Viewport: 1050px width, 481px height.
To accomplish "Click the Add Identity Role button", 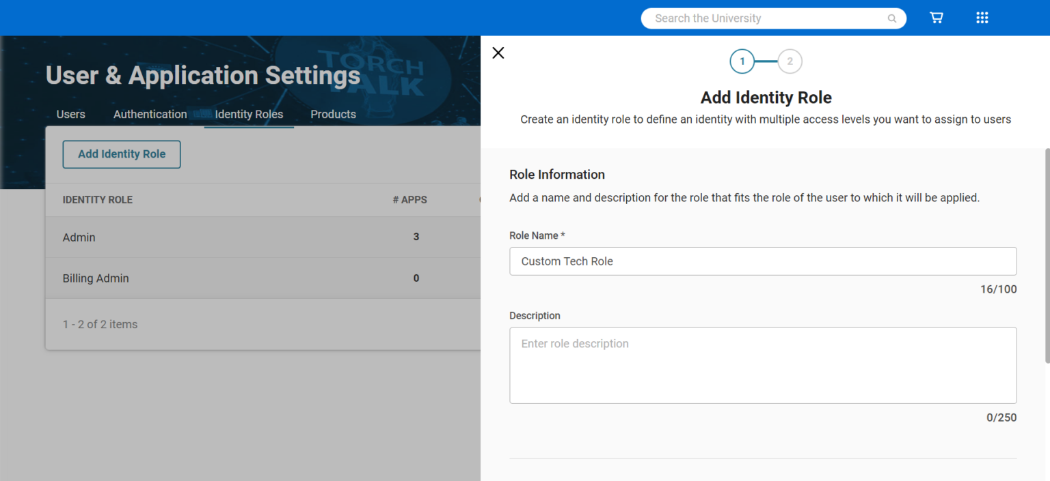I will coord(121,154).
